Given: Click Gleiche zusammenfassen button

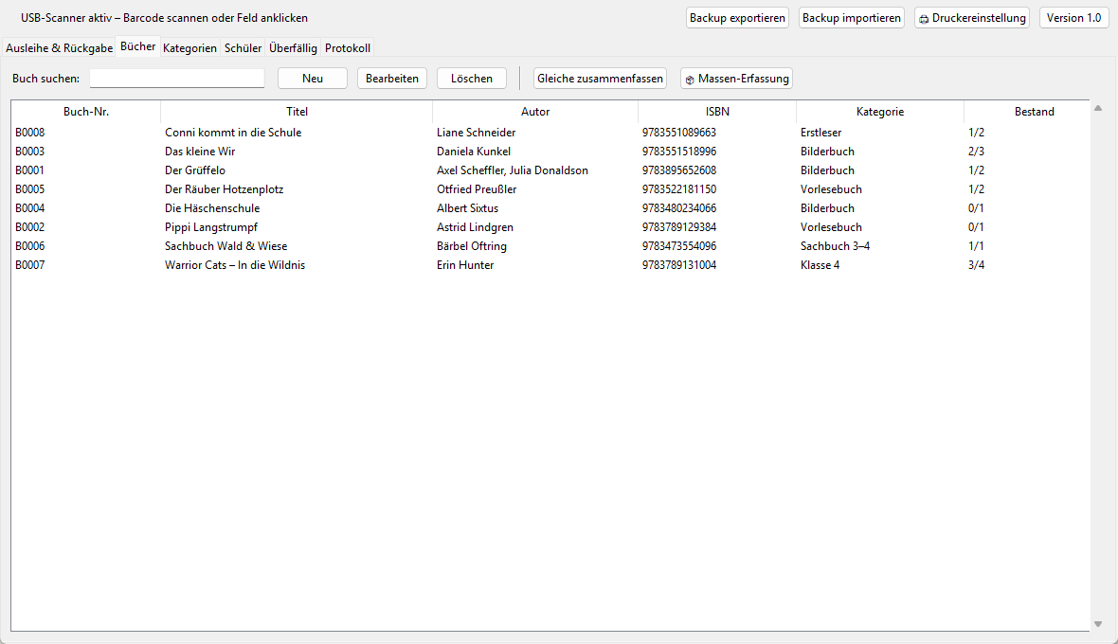Looking at the screenshot, I should tap(601, 79).
